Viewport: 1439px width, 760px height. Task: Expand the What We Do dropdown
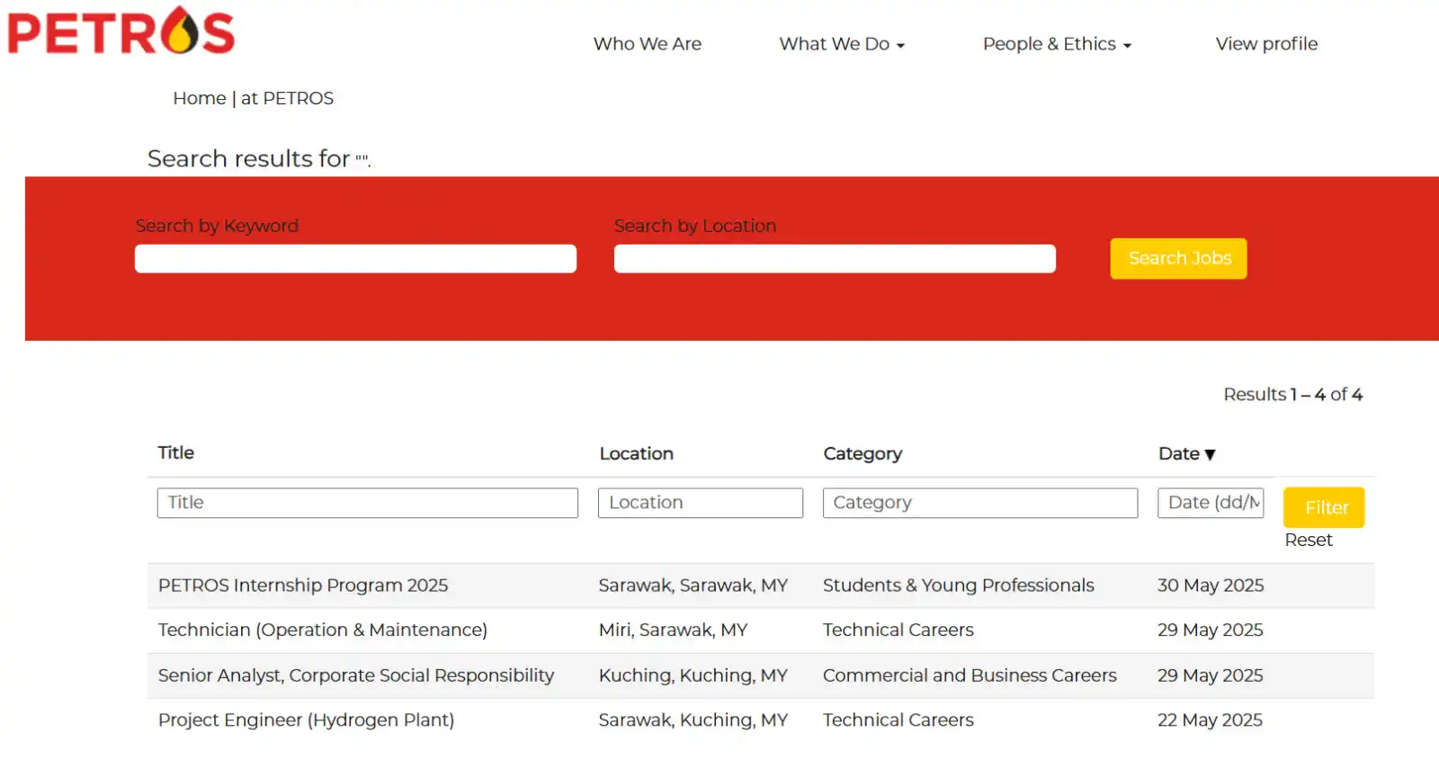pyautogui.click(x=842, y=44)
